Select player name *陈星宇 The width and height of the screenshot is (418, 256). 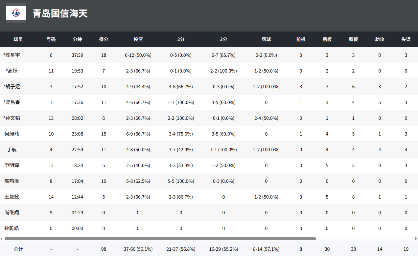tap(12, 55)
